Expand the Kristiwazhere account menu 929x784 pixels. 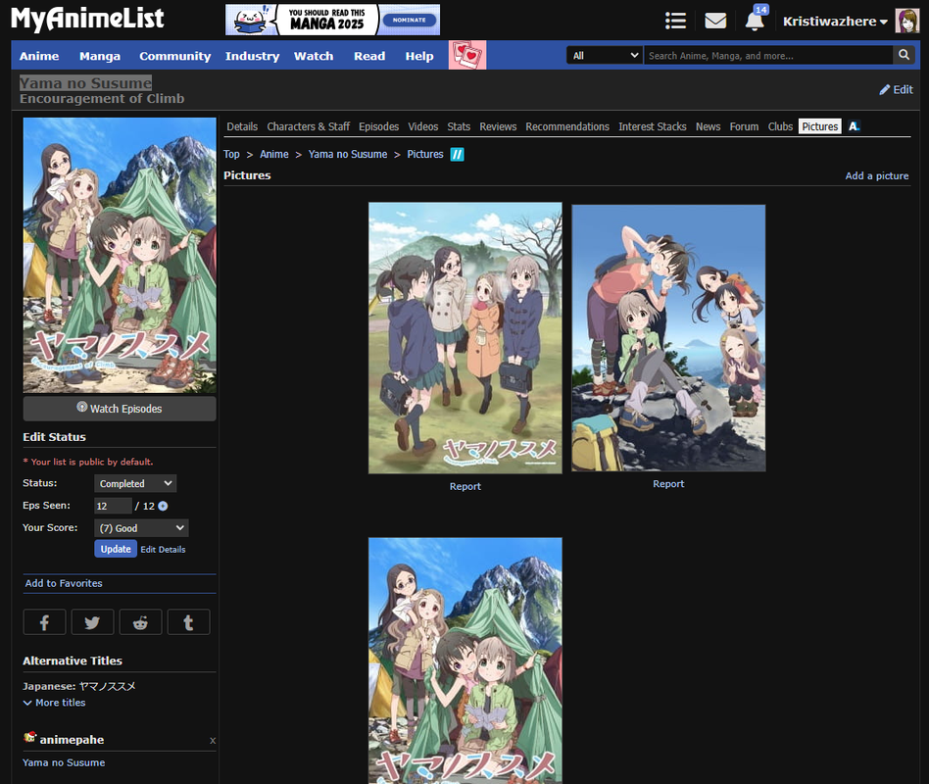click(x=835, y=22)
